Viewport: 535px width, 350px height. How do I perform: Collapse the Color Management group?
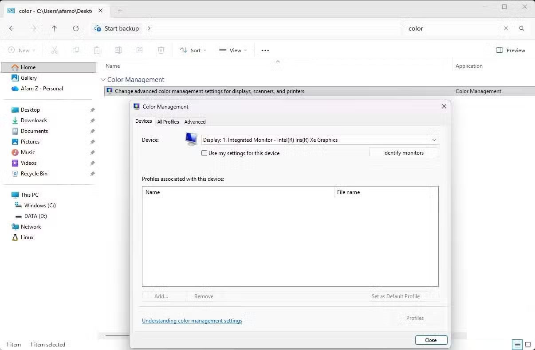[x=103, y=80]
